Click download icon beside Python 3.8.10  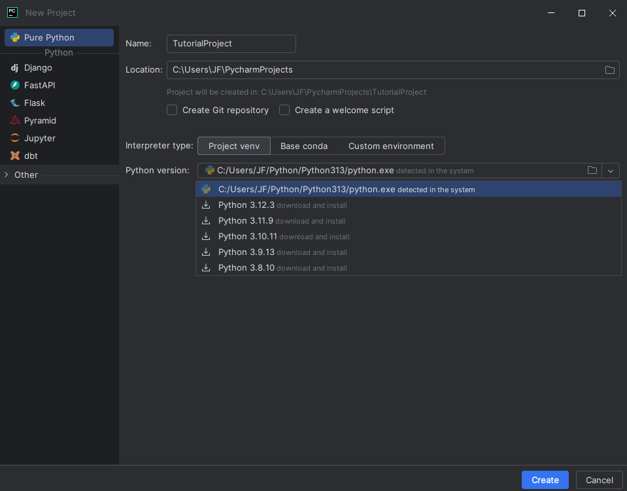coord(206,267)
